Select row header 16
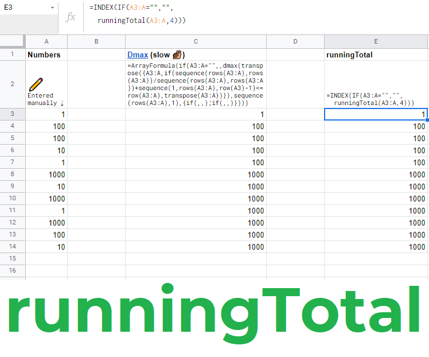The height and width of the screenshot is (357, 429). (12, 270)
